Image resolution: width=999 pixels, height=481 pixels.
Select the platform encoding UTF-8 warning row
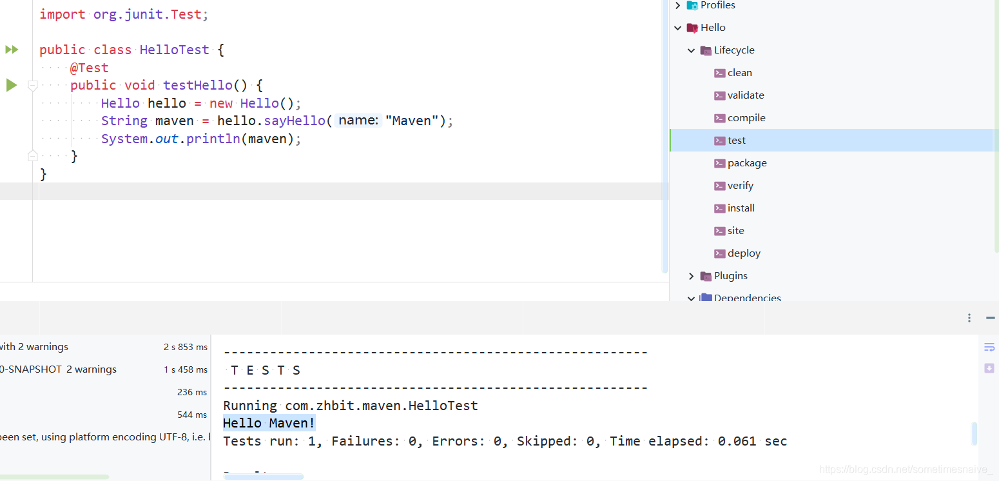tap(105, 437)
